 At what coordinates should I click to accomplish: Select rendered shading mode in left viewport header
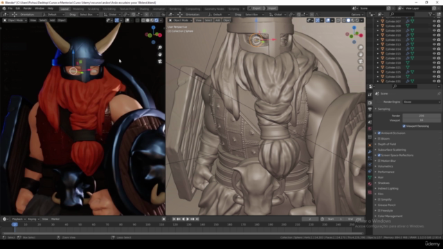coord(156,20)
